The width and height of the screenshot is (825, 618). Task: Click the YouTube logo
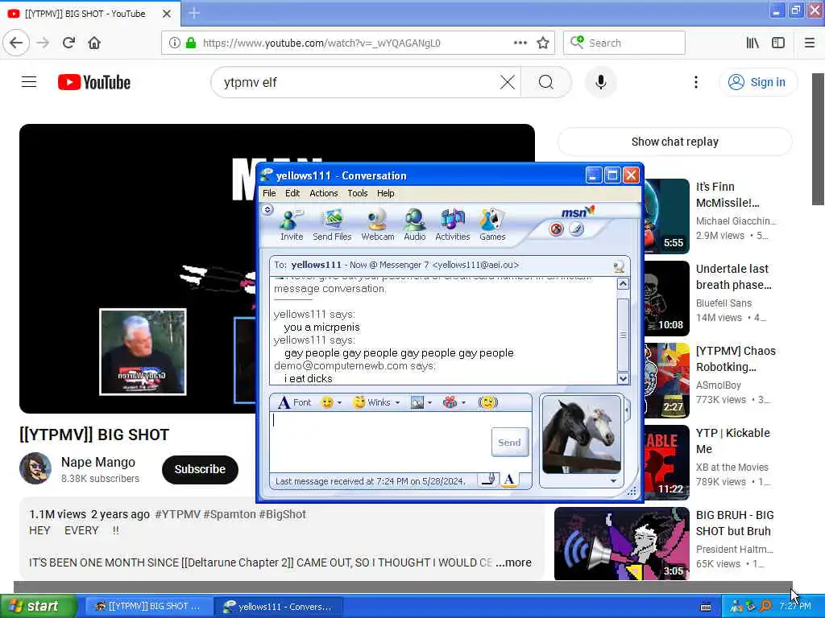coord(94,82)
